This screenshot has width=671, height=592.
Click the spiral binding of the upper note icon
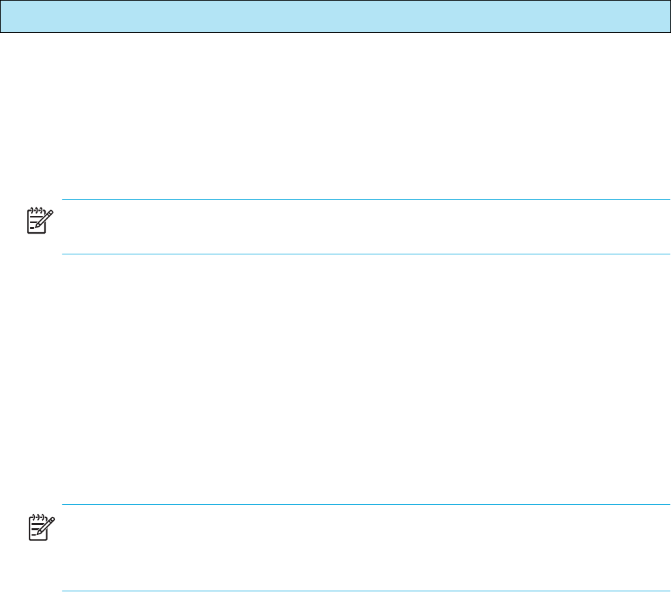(x=36, y=211)
